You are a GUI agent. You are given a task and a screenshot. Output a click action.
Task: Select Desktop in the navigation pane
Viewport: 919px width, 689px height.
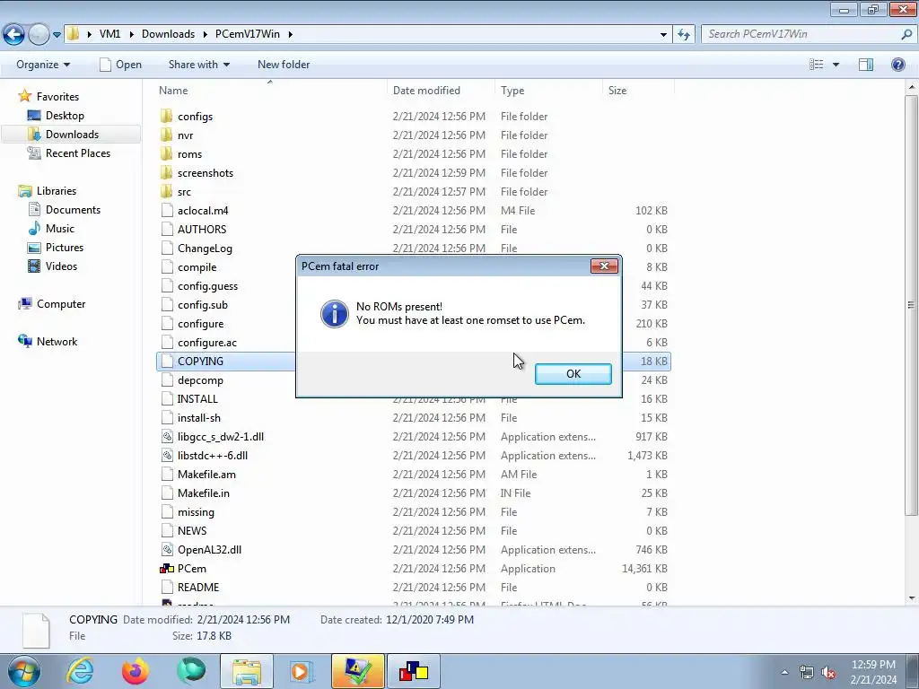point(65,116)
